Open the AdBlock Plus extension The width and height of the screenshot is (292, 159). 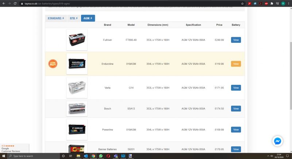[x=266, y=4]
